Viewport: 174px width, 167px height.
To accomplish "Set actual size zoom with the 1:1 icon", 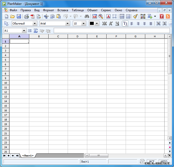I will click(94, 17).
